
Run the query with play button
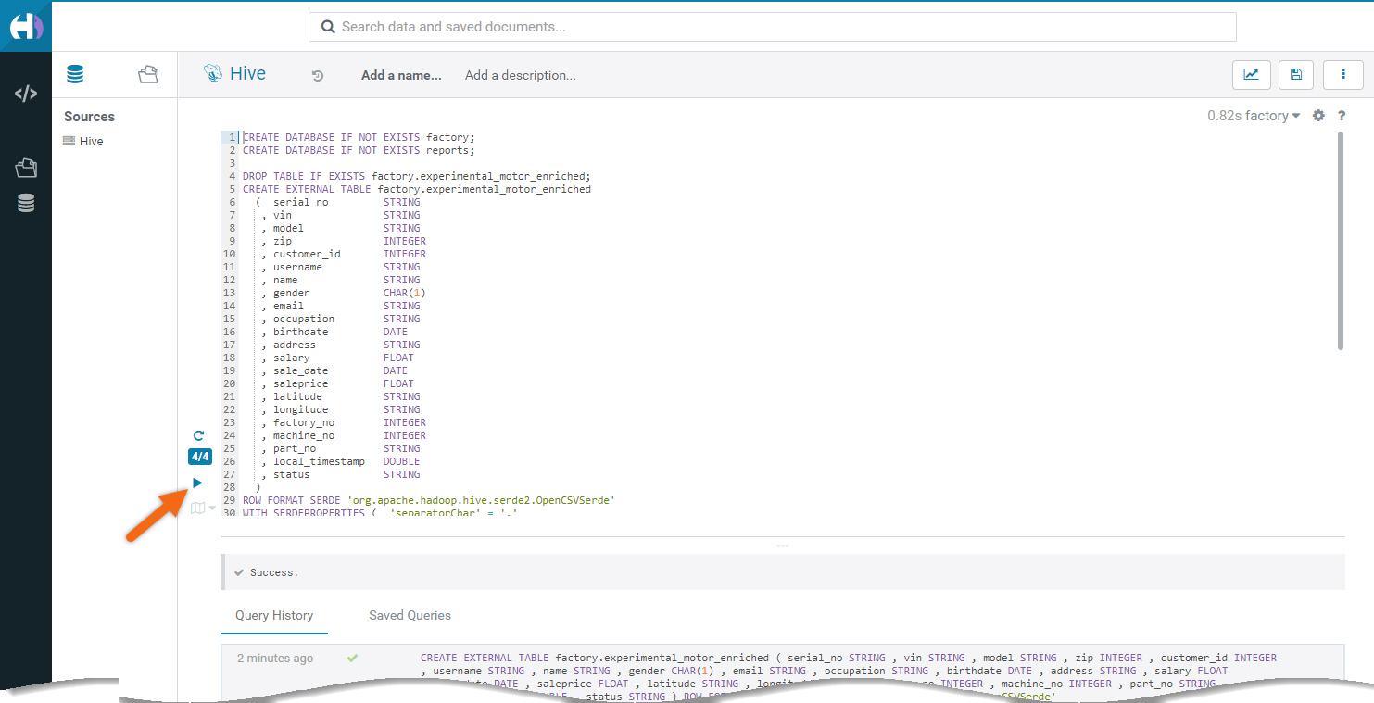coord(197,483)
